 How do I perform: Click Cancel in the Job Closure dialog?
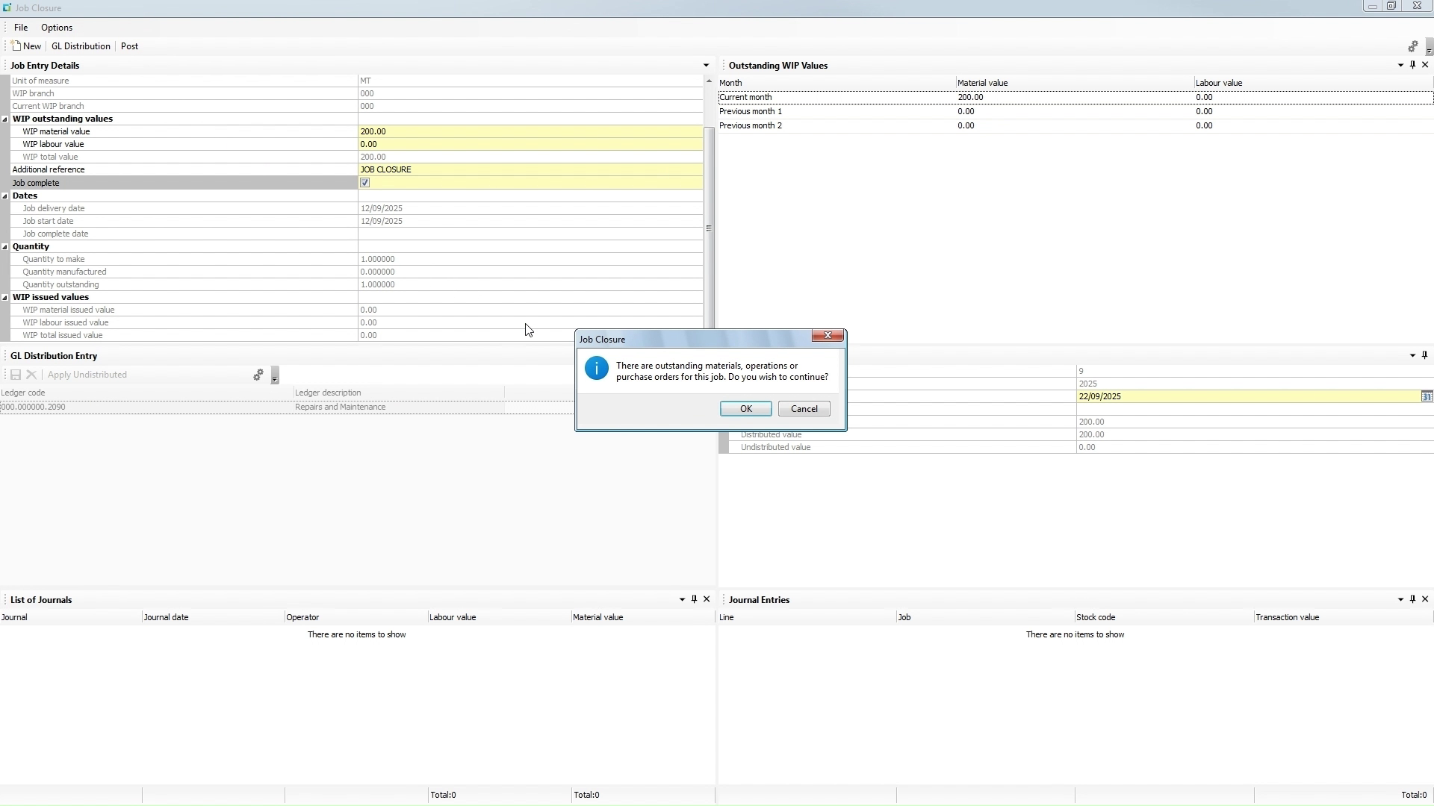804,408
